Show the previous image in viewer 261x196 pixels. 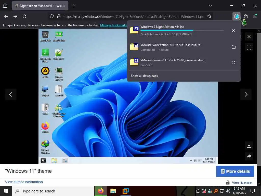(x=11, y=94)
